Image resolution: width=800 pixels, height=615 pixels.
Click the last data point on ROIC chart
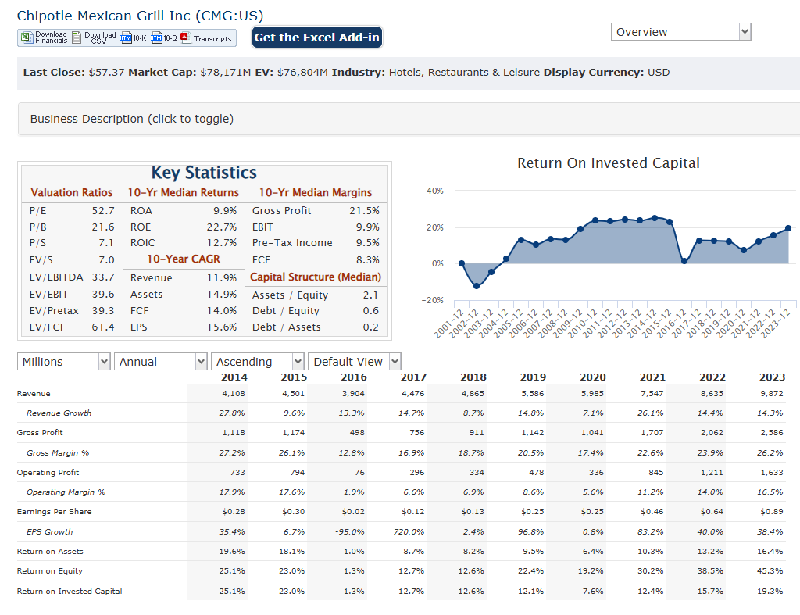click(x=787, y=228)
